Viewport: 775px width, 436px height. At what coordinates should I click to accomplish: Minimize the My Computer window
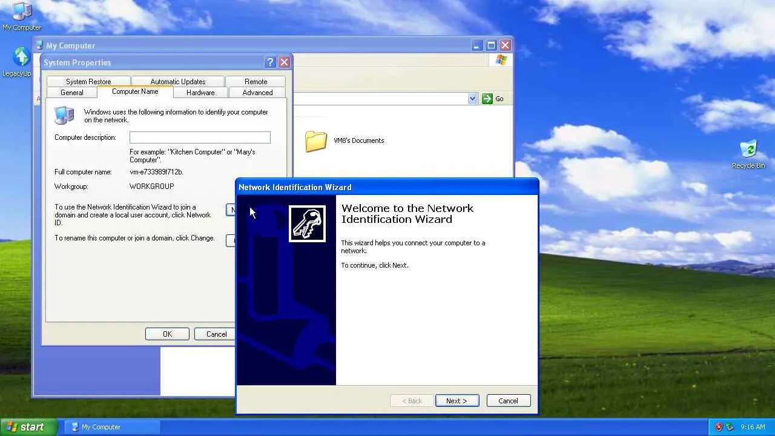[x=477, y=45]
